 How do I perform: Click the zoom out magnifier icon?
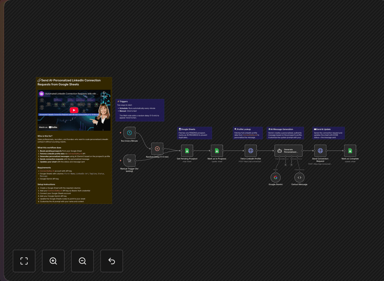pyautogui.click(x=82, y=261)
